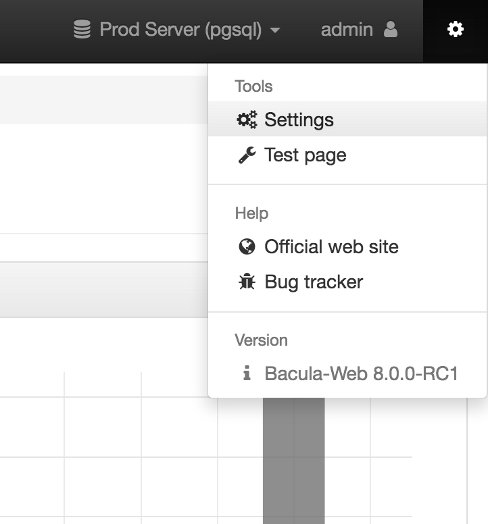The width and height of the screenshot is (488, 524).
Task: Click the wrench icon for Test page
Action: [247, 155]
